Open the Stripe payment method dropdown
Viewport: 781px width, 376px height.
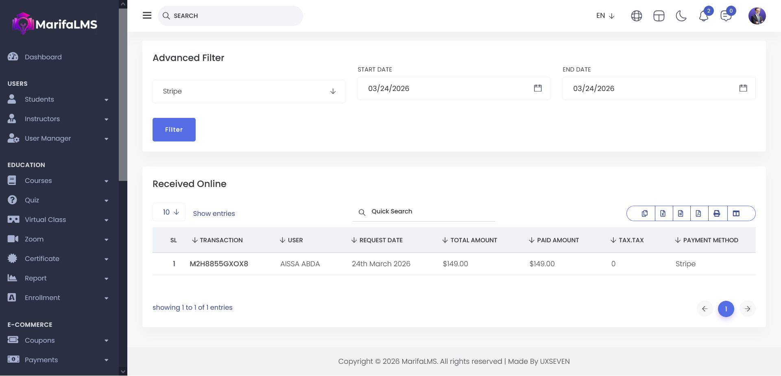[x=249, y=91]
